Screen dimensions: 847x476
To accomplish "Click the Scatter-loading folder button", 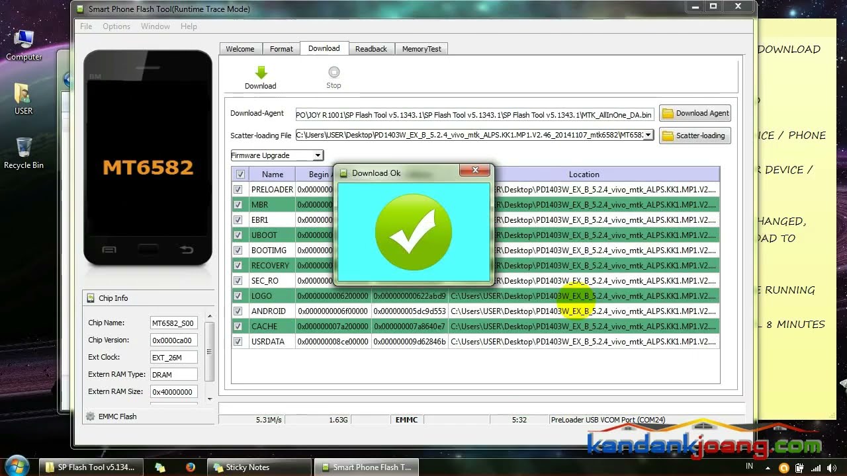I will click(x=695, y=136).
